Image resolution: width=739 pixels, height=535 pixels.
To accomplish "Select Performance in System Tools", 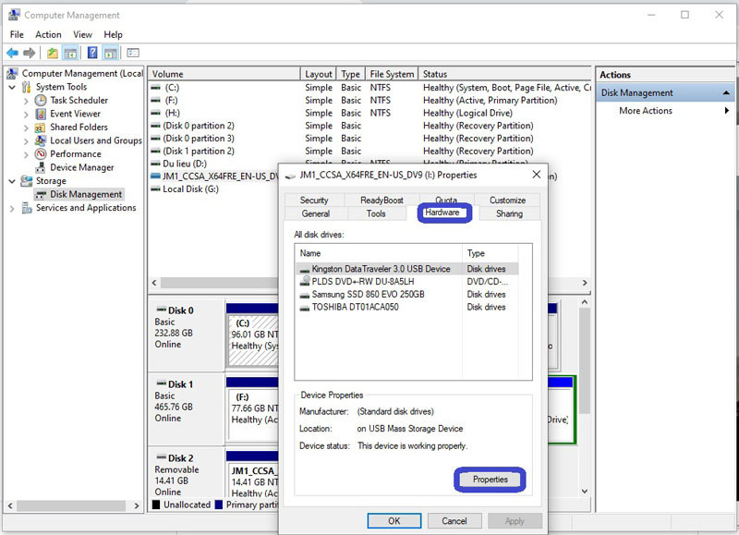I will 75,154.
